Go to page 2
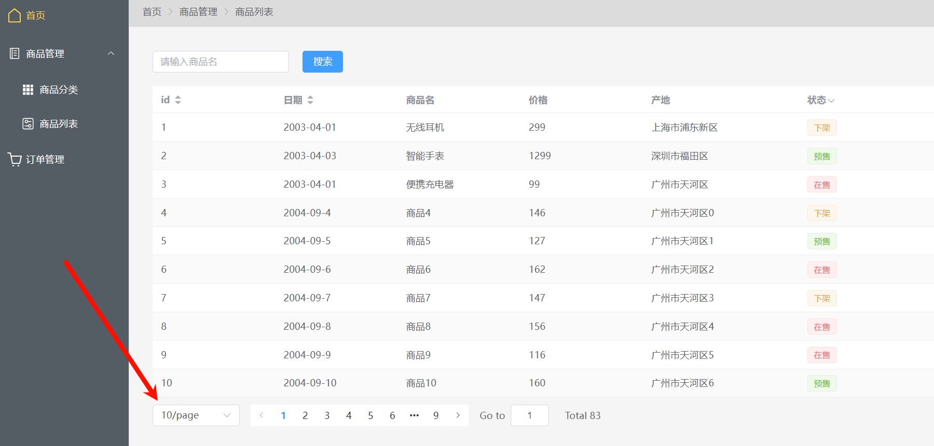934x446 pixels. coord(305,415)
